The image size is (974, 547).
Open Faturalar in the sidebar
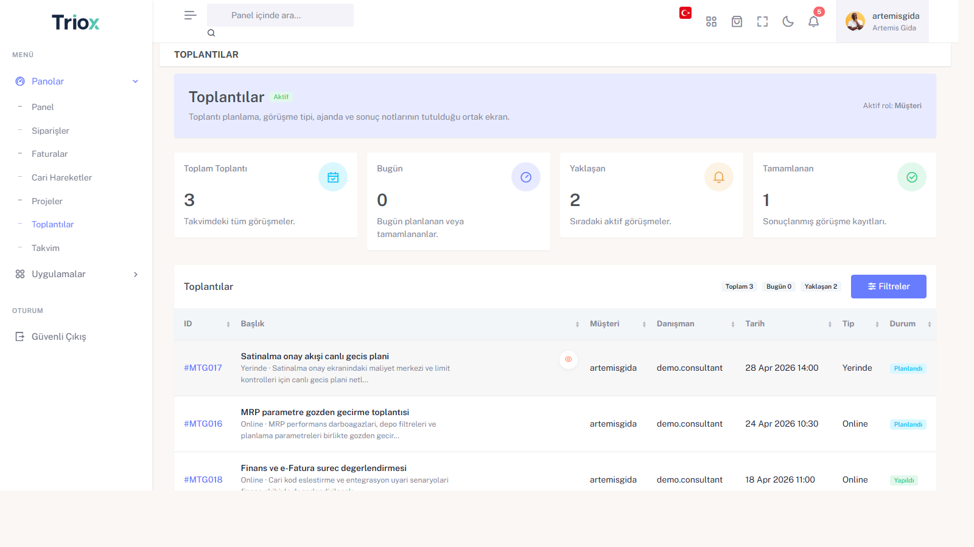50,154
